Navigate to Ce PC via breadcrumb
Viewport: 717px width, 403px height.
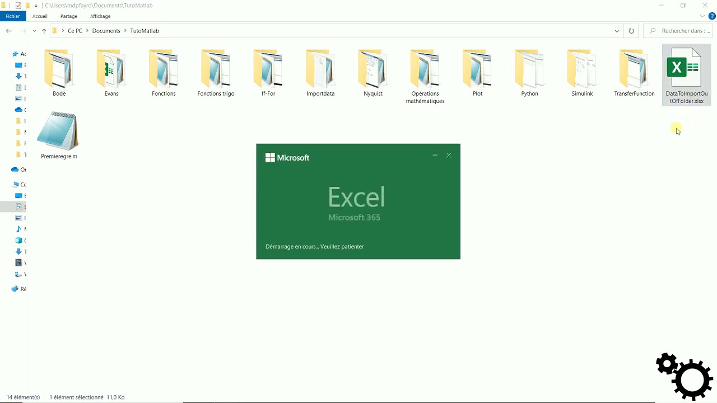coord(75,31)
